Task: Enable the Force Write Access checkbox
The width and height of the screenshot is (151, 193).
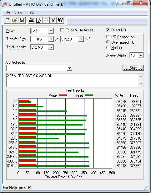Action: (62, 30)
